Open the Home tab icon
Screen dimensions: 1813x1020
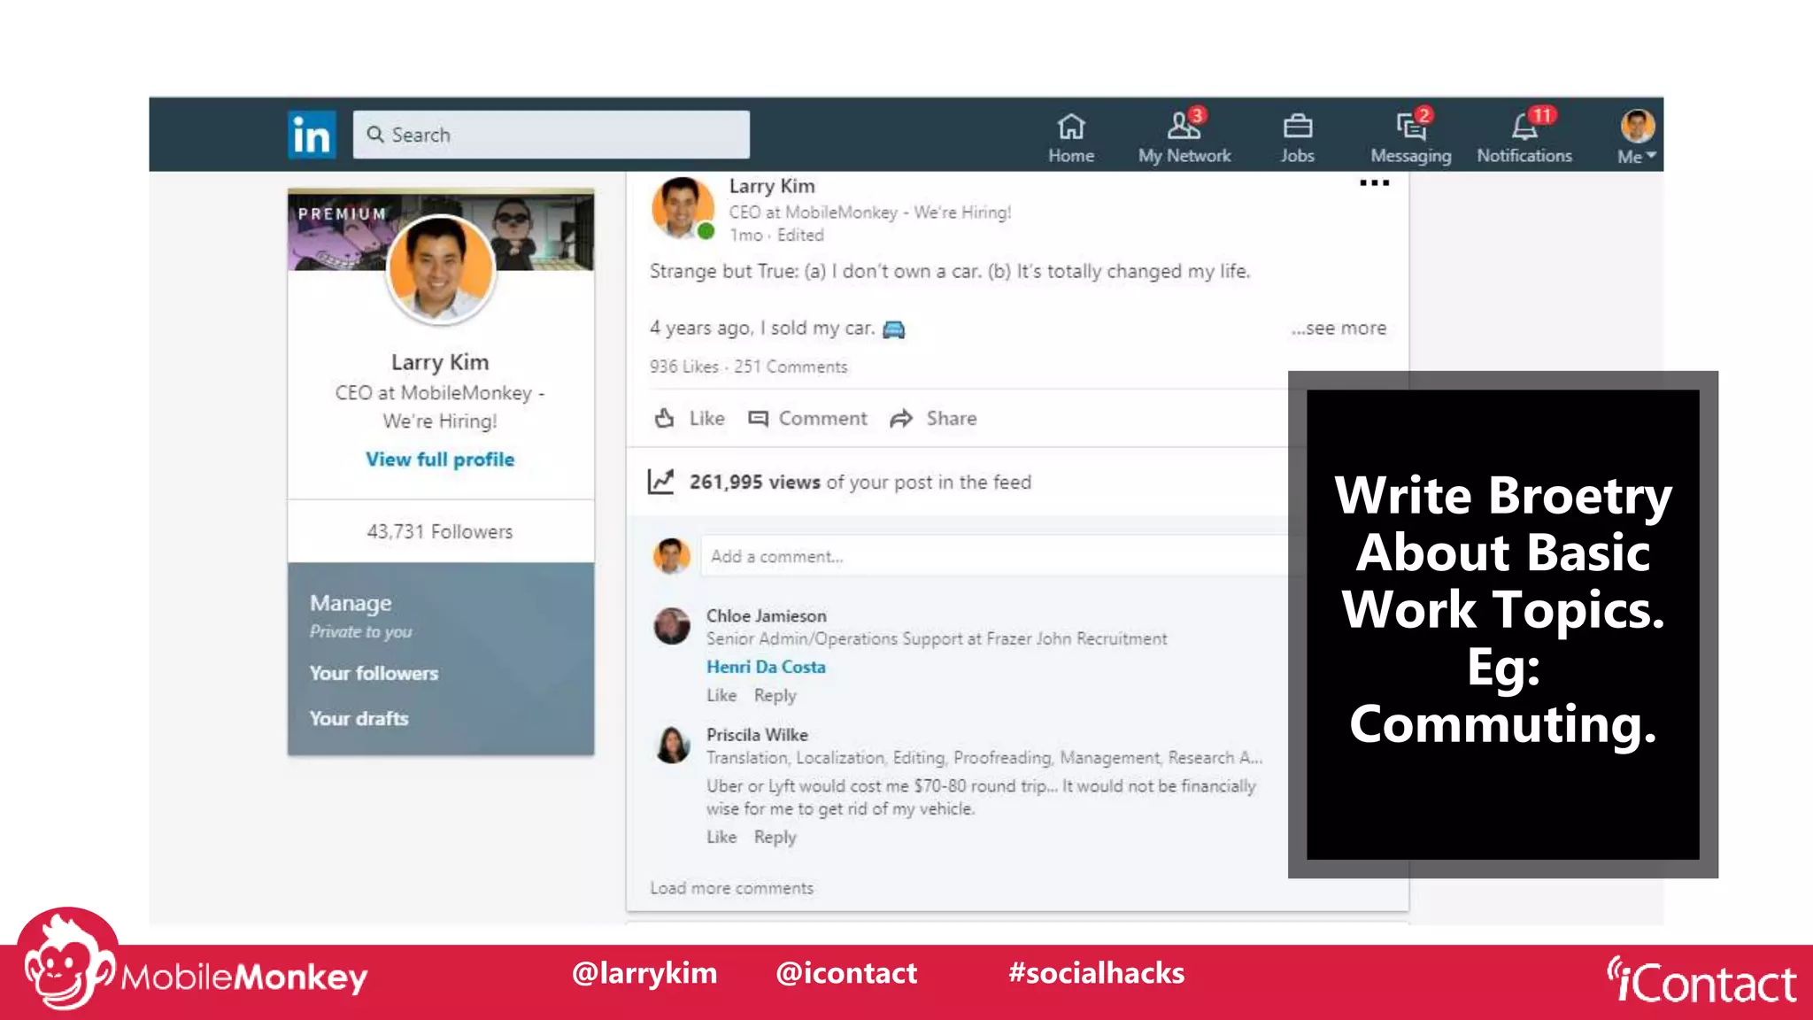click(1071, 127)
